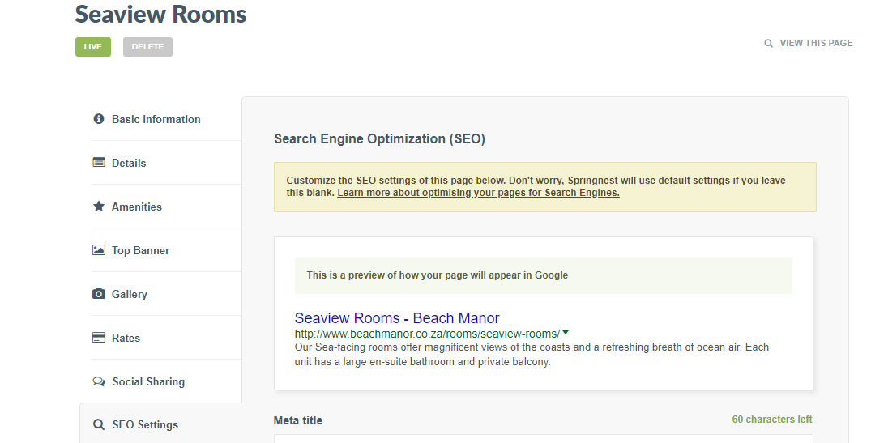Viewport: 871px width, 443px height.
Task: Click the green beachmanor.co.za preview URL
Action: [x=427, y=334]
